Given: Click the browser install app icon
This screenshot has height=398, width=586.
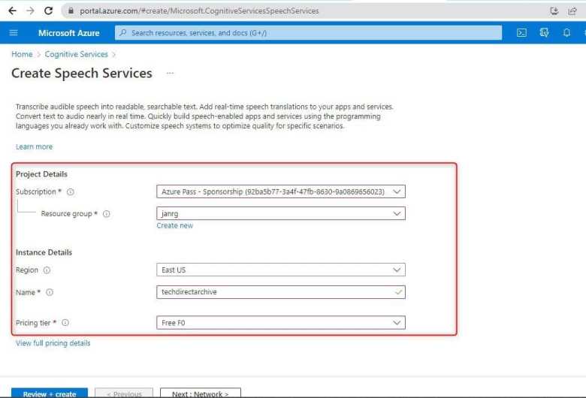Looking at the screenshot, I should point(554,11).
